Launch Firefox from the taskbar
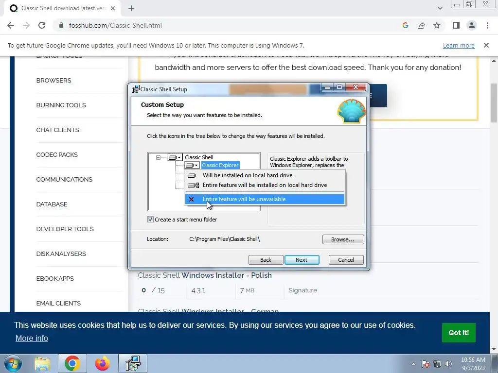The height and width of the screenshot is (373, 498). (x=102, y=363)
